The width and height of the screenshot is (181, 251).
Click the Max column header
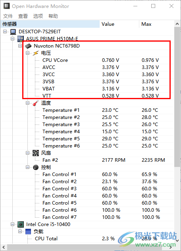coord(156,24)
